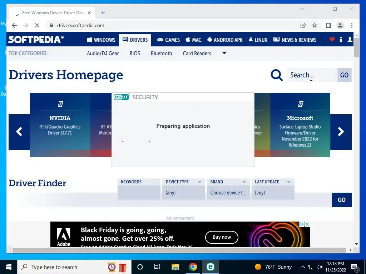This screenshot has height=274, width=366.
Task: Open File Explorer from taskbar
Action: tap(175, 267)
